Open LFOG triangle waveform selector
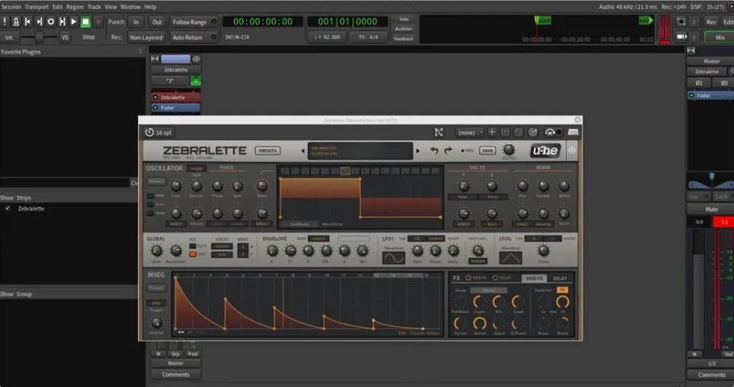Screen dimensions: 734x387 click(510, 258)
